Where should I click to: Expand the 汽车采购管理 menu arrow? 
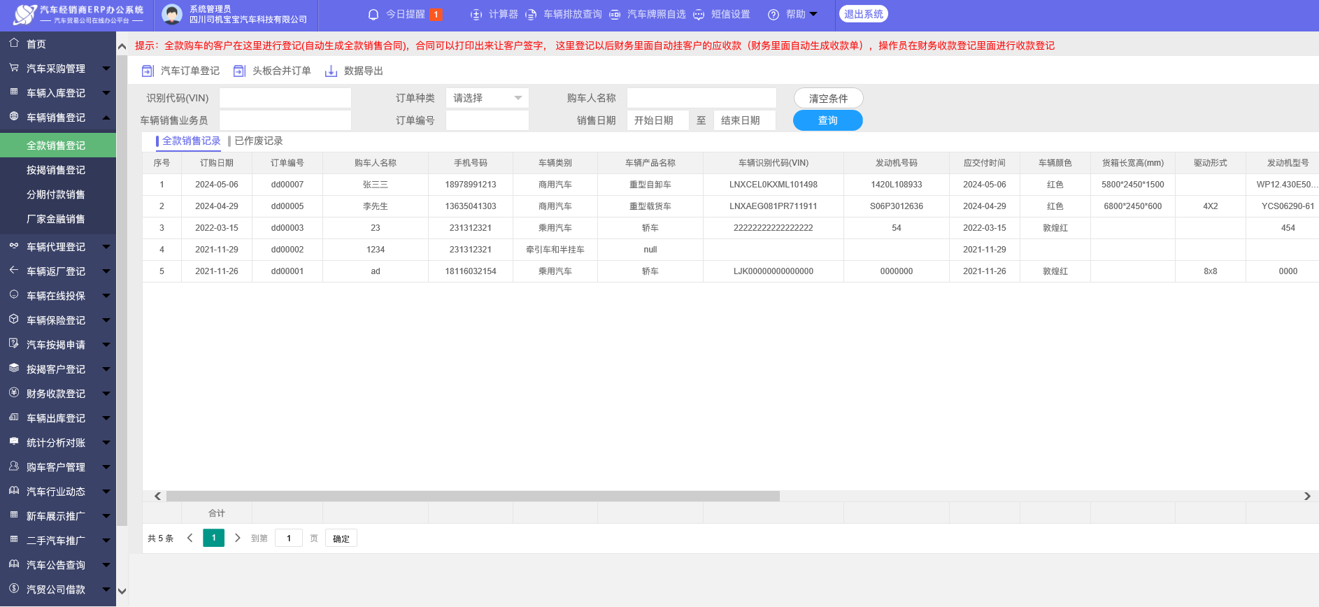(106, 68)
